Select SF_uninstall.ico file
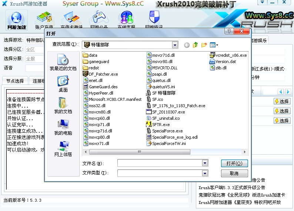This screenshot has height=211, width=294. click(x=163, y=118)
